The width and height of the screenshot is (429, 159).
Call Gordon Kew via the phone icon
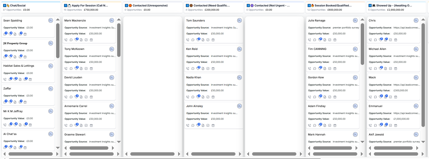click(x=310, y=97)
